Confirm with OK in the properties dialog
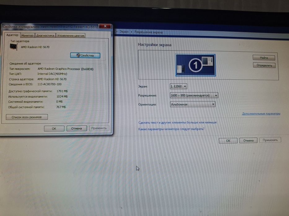Viewport: 289px width, 216px height. coord(54,128)
